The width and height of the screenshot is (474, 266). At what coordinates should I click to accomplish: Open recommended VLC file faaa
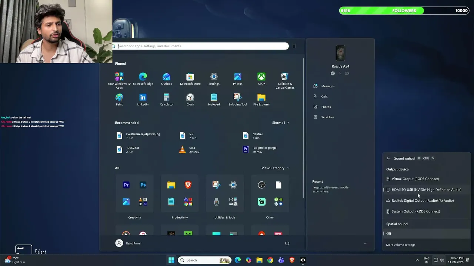pos(190,150)
